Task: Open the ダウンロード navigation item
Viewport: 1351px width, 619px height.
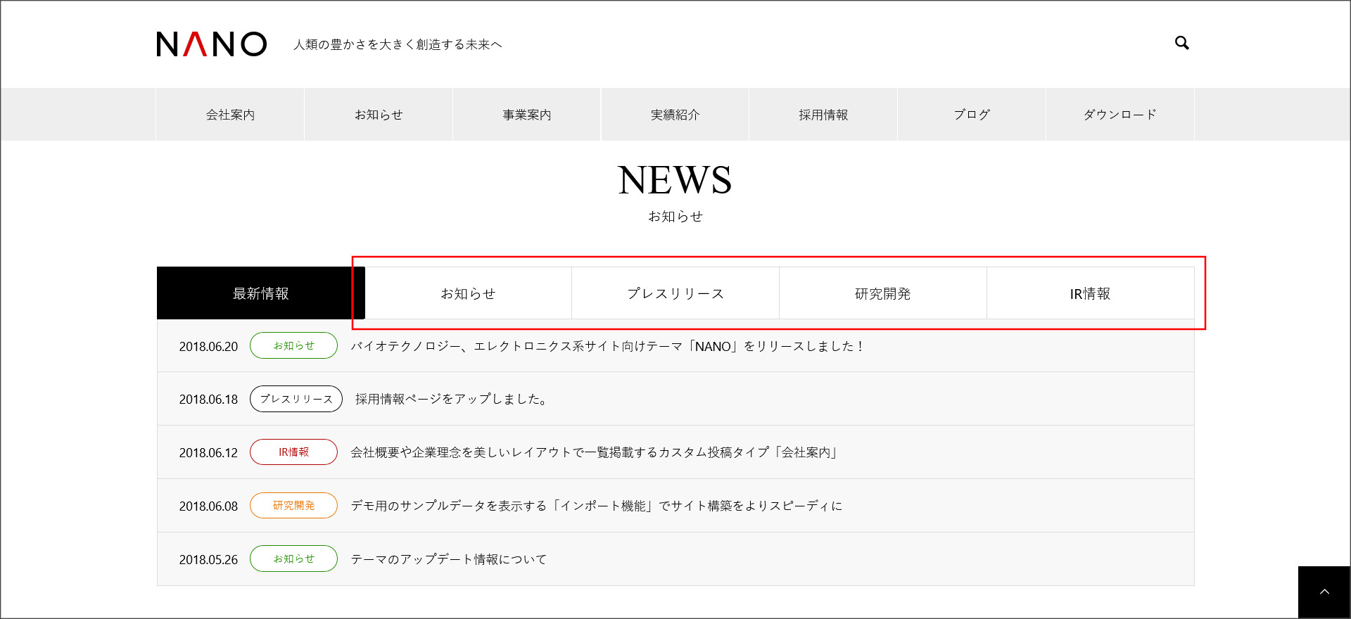Action: (1120, 115)
